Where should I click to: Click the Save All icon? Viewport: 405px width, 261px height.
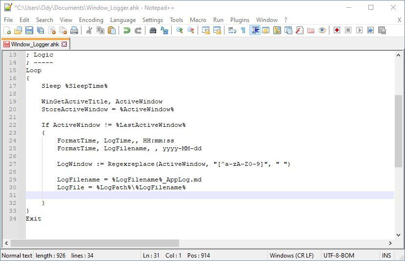[40, 30]
